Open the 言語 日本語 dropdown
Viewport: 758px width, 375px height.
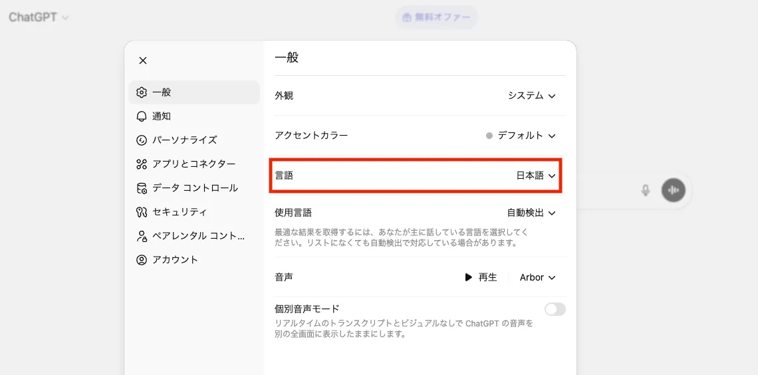[536, 176]
